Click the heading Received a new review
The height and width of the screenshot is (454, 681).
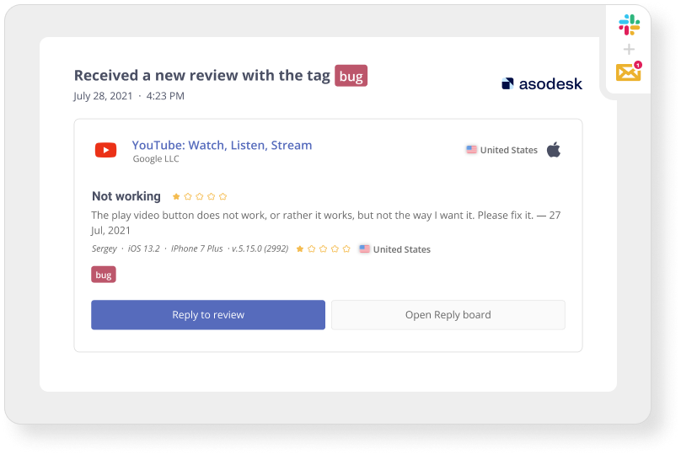[x=202, y=76]
